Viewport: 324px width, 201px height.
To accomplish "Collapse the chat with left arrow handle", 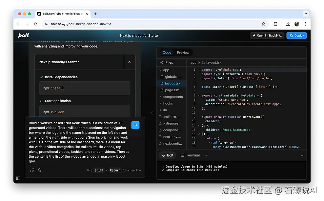I will point(151,113).
